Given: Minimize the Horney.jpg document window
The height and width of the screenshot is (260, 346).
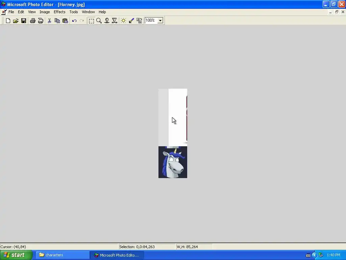Looking at the screenshot, I should (x=330, y=12).
